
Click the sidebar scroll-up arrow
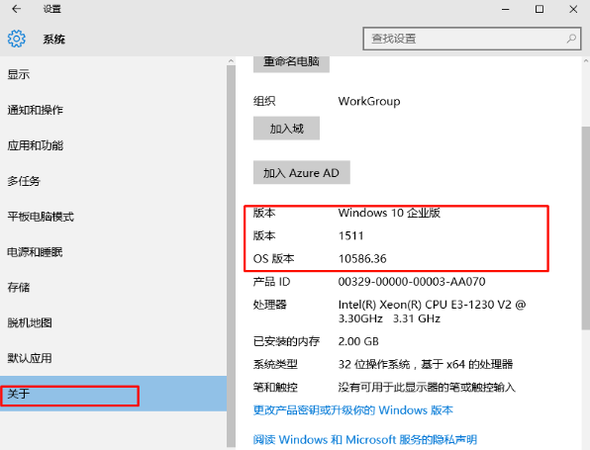tap(231, 61)
